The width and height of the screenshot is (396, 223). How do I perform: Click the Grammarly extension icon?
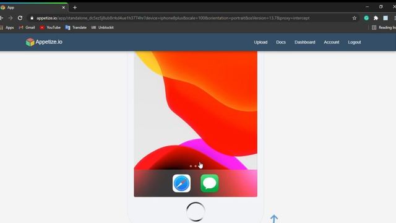click(366, 18)
